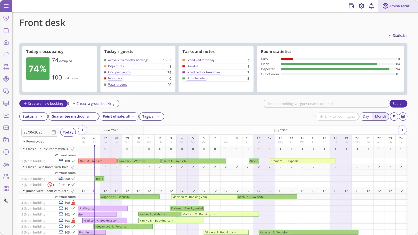Toggle clean checkmark for room 200
Viewport: 418px width, 235px height.
coord(73,179)
